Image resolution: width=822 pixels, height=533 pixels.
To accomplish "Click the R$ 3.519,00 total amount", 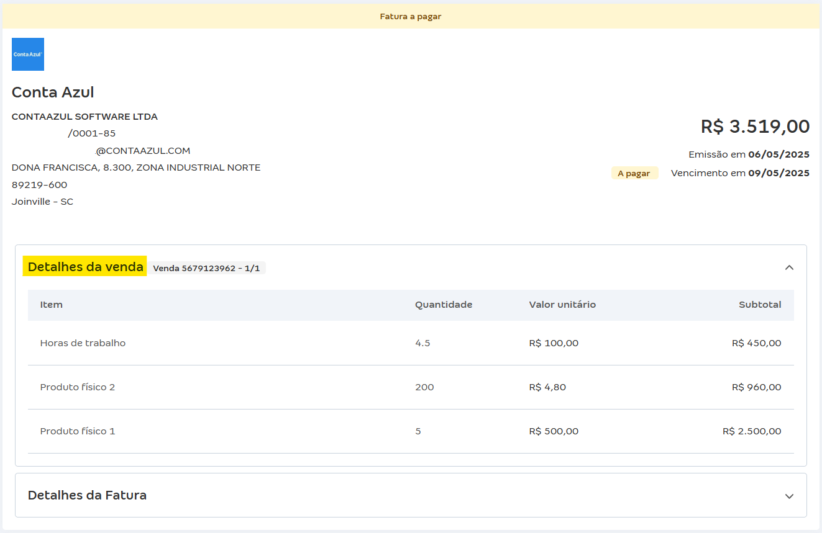I will [755, 127].
